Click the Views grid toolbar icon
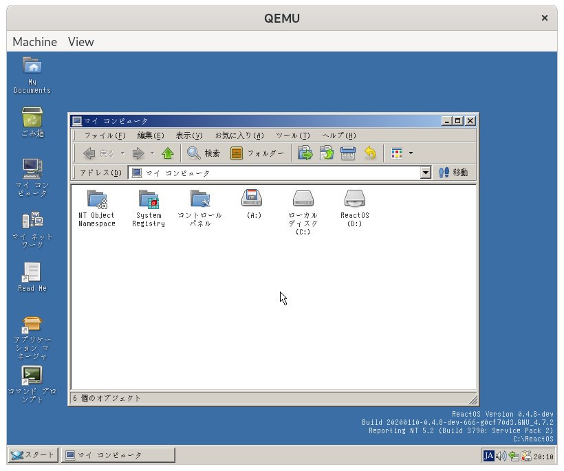 397,153
